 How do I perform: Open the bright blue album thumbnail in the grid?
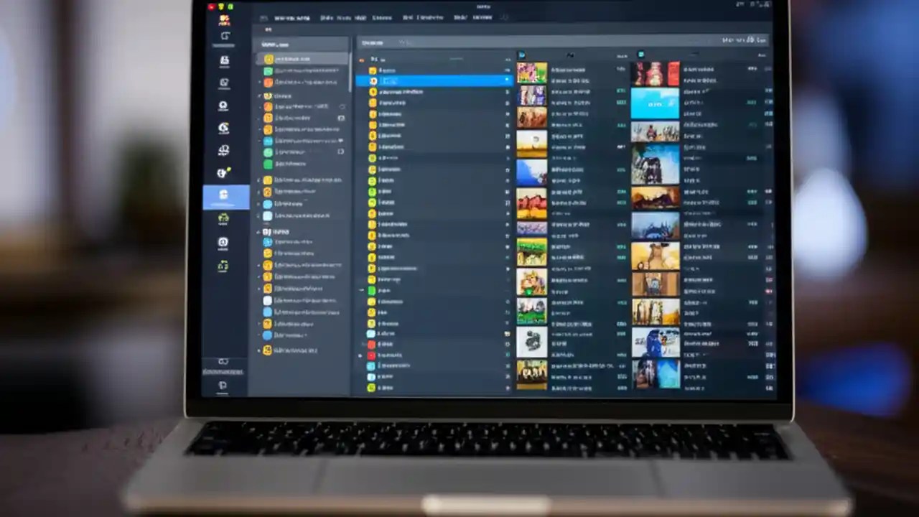coord(655,104)
